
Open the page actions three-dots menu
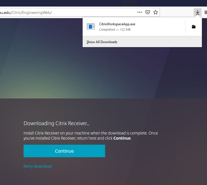pyautogui.click(x=139, y=12)
